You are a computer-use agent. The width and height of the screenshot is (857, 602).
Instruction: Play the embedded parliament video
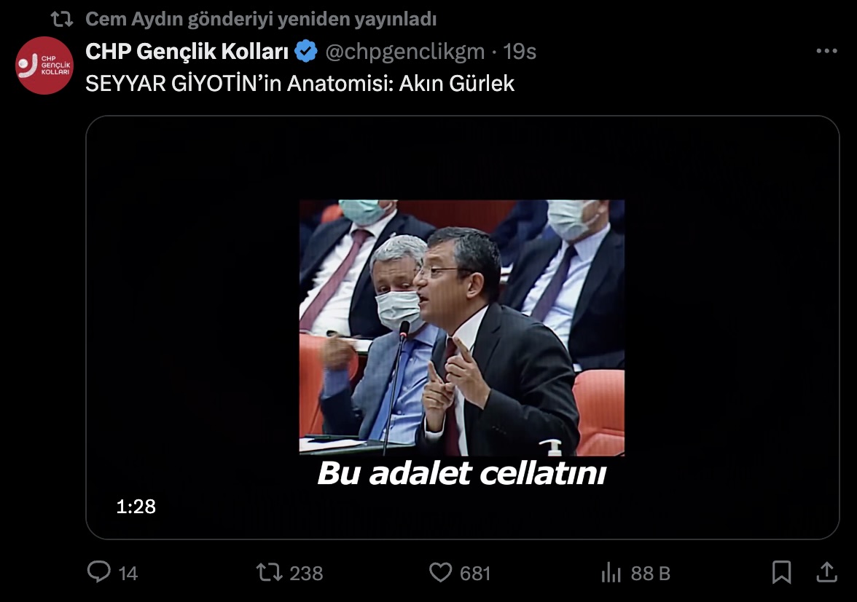pos(462,328)
